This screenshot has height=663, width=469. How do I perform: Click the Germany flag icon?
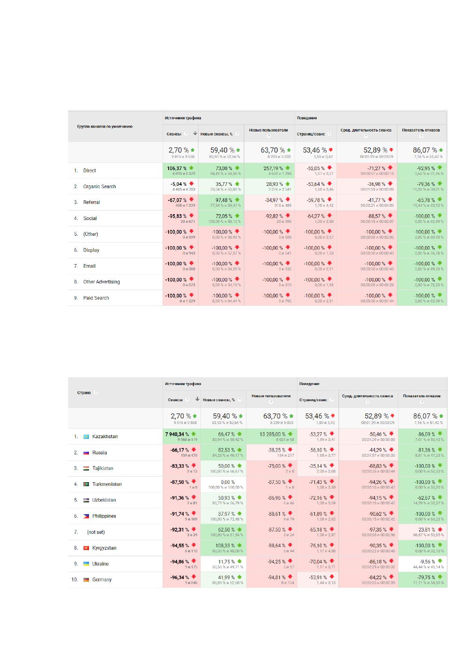coord(86,580)
